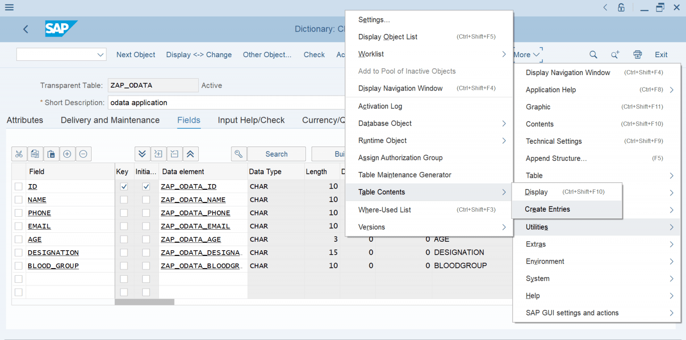Click the Paste icon in the fields toolbar
The height and width of the screenshot is (340, 686).
(51, 154)
